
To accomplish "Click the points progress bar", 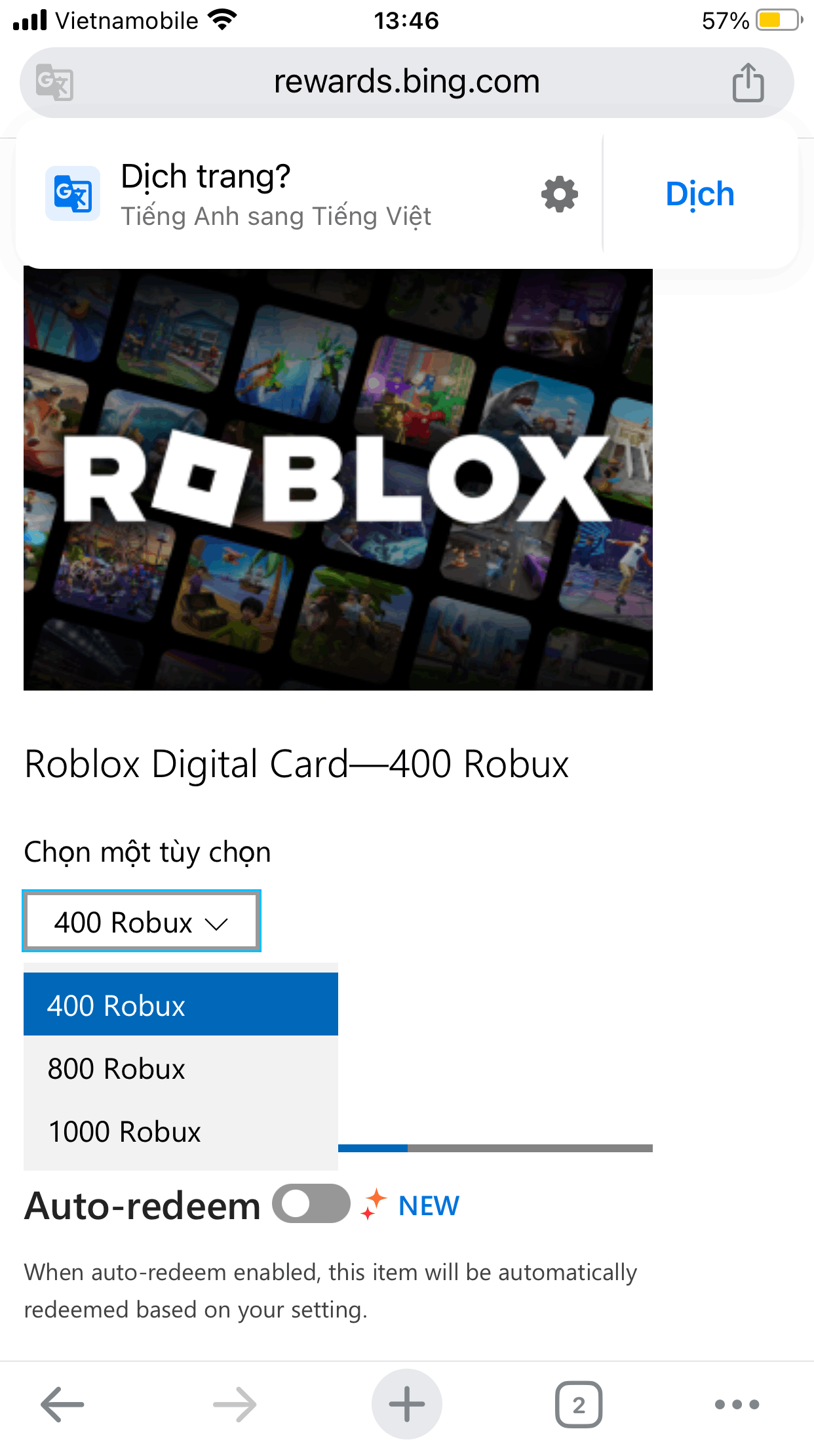I will pyautogui.click(x=495, y=1148).
